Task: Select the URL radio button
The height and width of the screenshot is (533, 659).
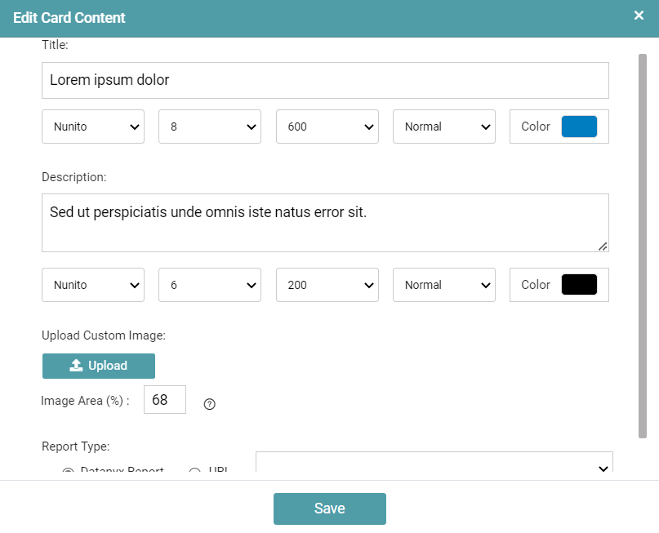Action: [195, 473]
